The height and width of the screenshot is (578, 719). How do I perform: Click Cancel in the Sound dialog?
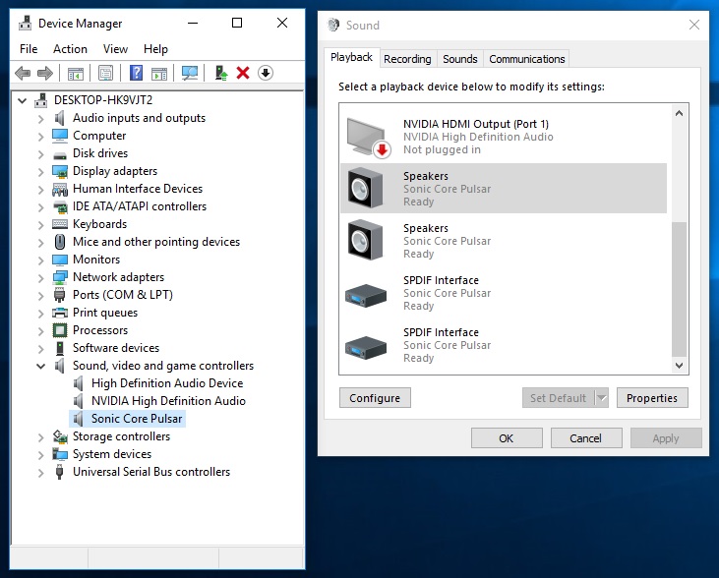pyautogui.click(x=585, y=438)
